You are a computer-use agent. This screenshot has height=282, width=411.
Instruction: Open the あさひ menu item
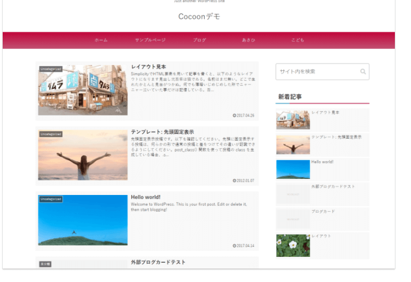248,40
